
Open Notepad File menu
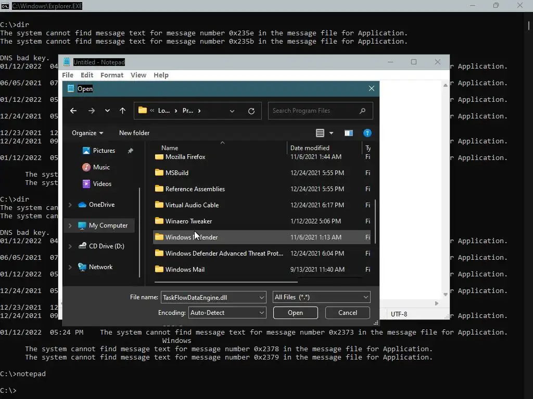tap(68, 75)
